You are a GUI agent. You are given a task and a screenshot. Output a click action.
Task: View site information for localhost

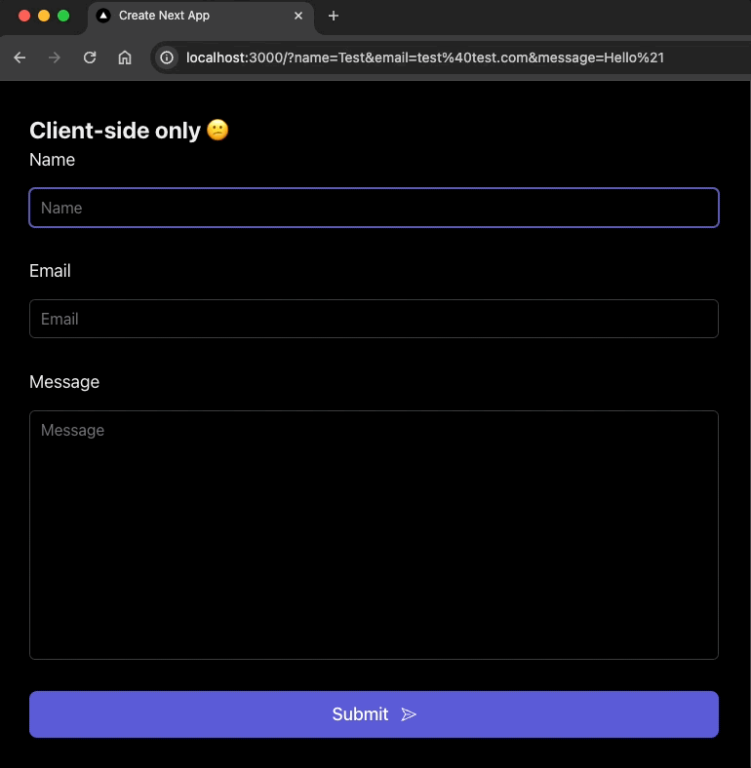pos(167,58)
